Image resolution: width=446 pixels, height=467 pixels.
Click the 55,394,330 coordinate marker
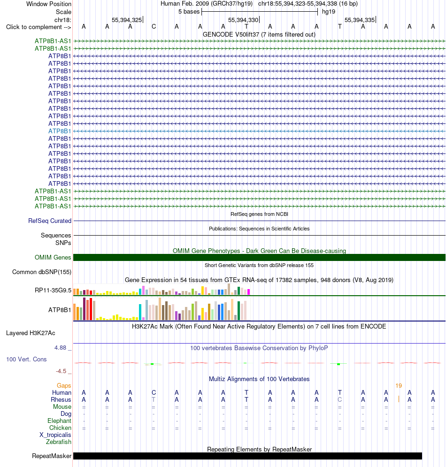243,20
